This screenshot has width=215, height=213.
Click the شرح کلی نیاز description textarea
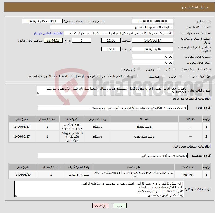coord(112,90)
